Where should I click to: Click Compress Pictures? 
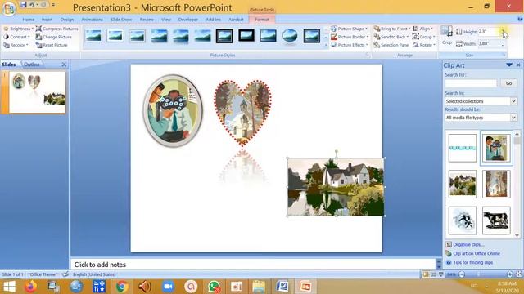coord(56,29)
